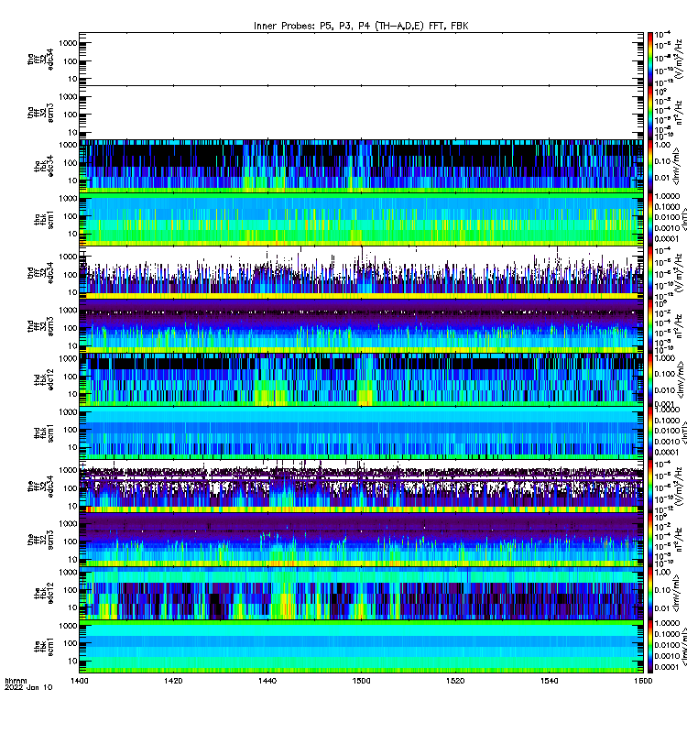Click the 1540 time tick label
The image size is (687, 733).
click(549, 681)
